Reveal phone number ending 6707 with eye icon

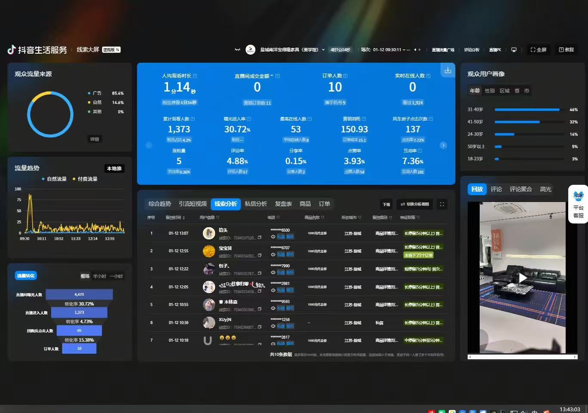[x=273, y=254]
